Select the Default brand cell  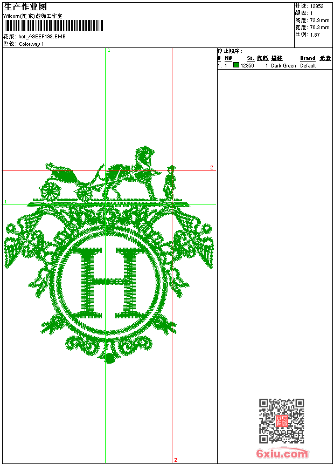click(308, 66)
